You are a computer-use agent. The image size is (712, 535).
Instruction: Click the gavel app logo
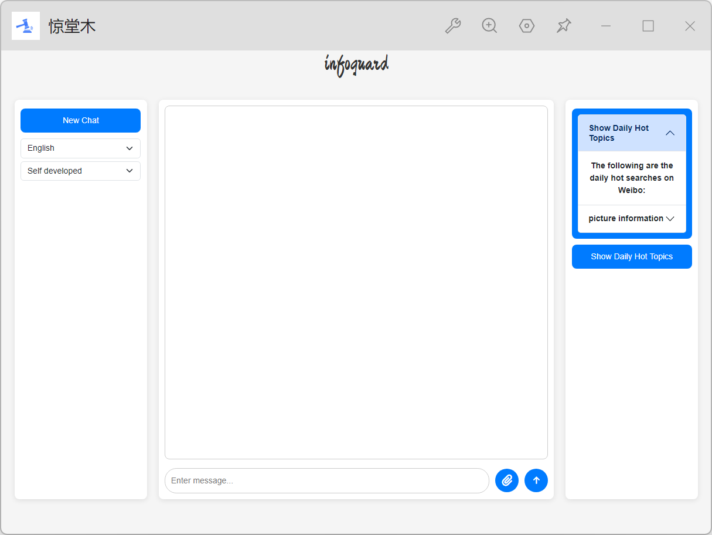tap(26, 26)
